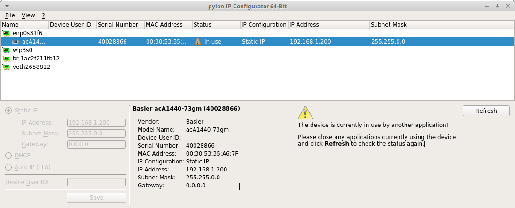Open the window menu arrow in title bar
This screenshot has height=208, width=515.
point(7,6)
